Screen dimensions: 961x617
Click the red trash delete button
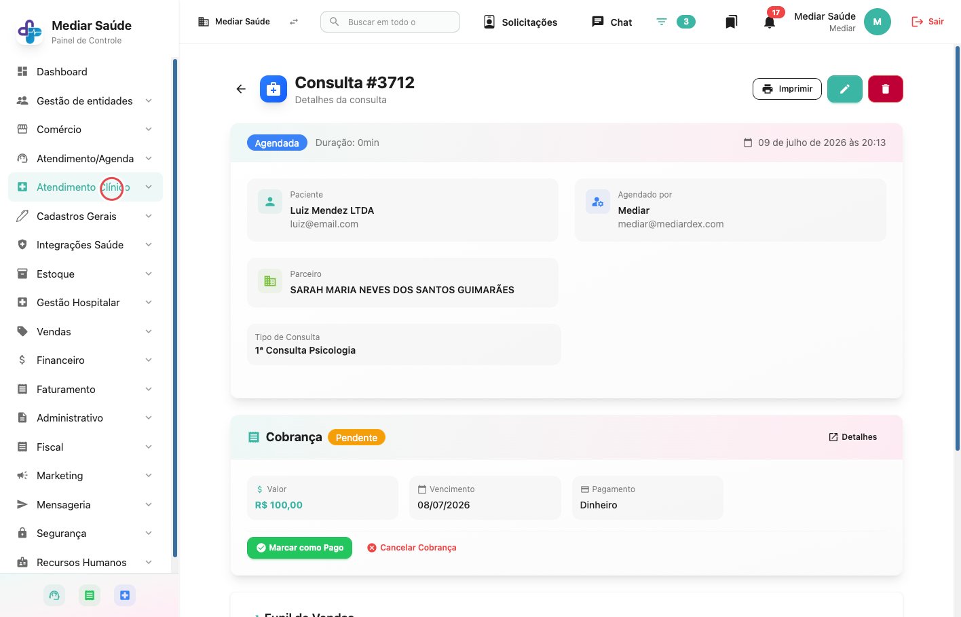pyautogui.click(x=885, y=89)
